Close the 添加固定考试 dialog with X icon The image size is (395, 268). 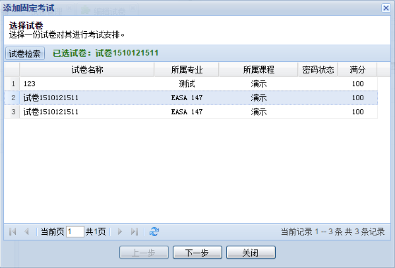tap(386, 8)
